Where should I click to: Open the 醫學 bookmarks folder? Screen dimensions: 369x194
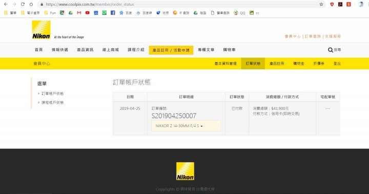[10, 13]
